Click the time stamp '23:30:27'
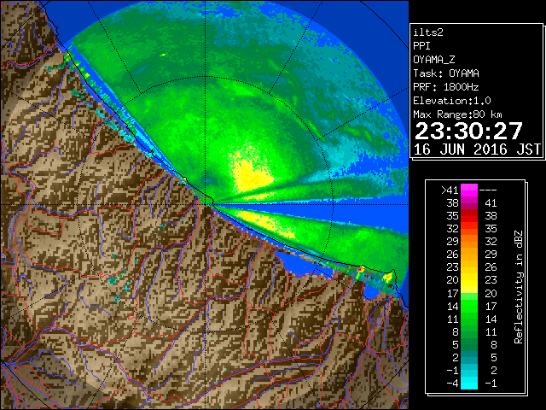Screen dimensions: 546x410 (468, 131)
